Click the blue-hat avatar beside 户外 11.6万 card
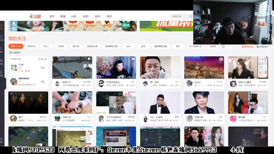Screen dimensions: 274x154 (145, 84)
